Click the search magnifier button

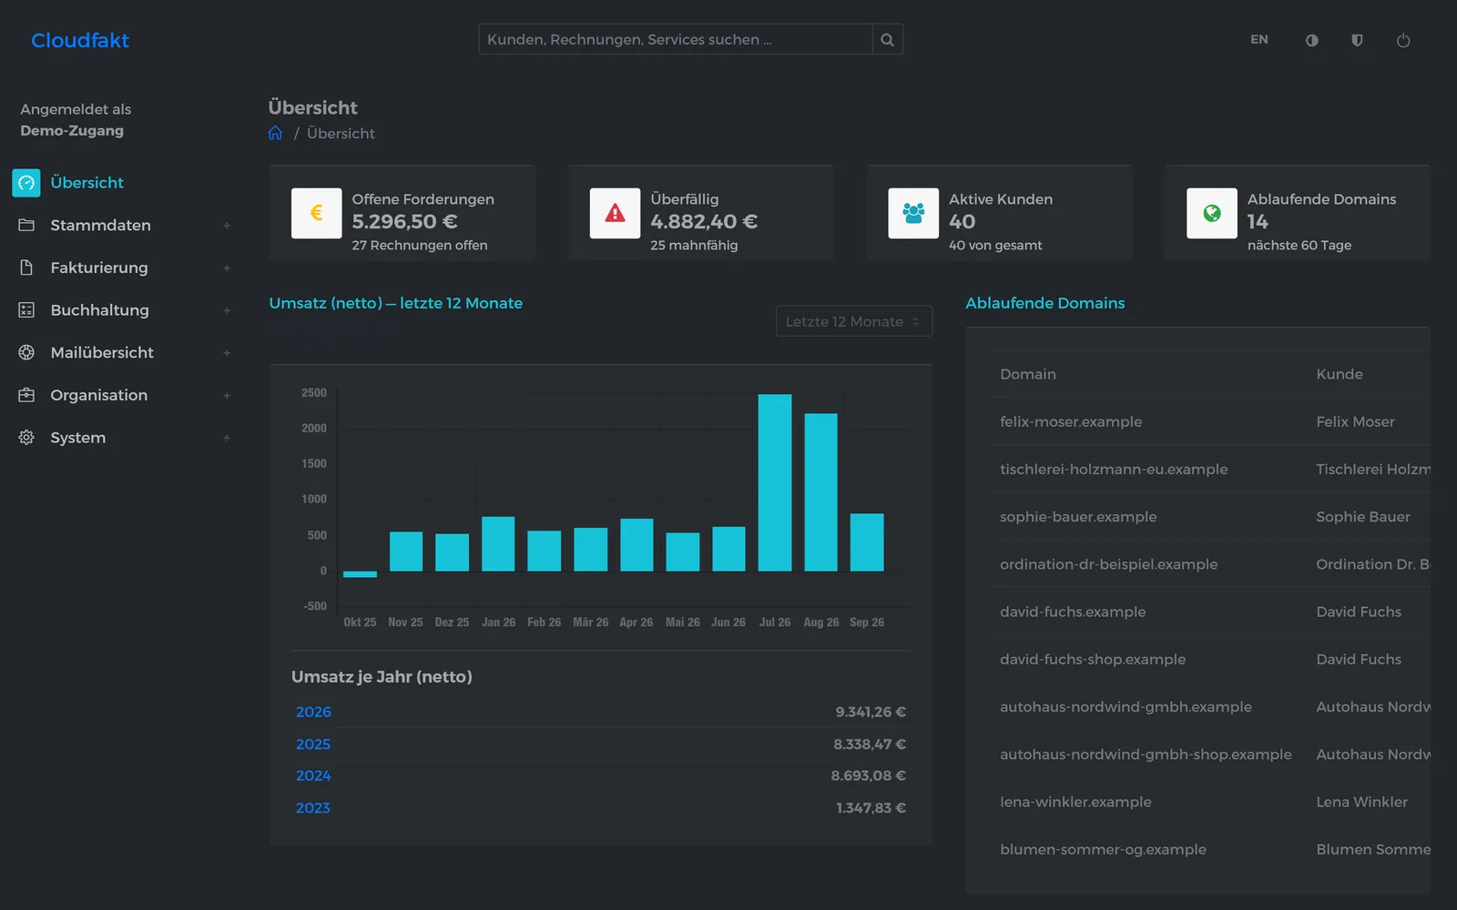pyautogui.click(x=887, y=39)
